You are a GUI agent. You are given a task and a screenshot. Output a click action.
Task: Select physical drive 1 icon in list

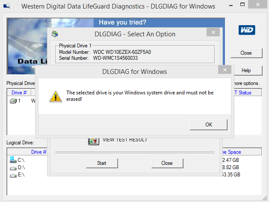[13, 101]
